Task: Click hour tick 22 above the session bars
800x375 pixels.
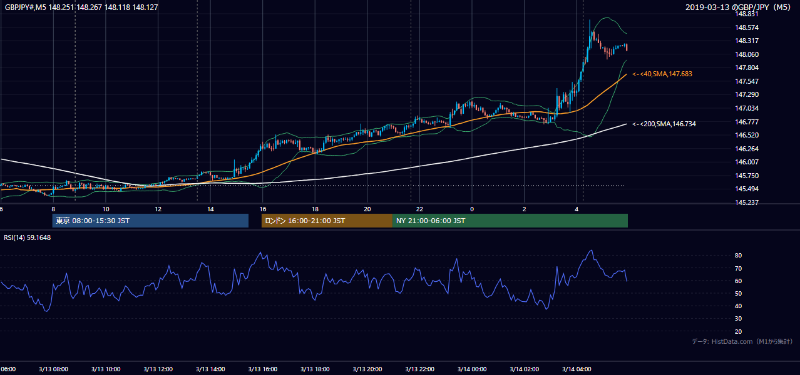Action: [419, 209]
